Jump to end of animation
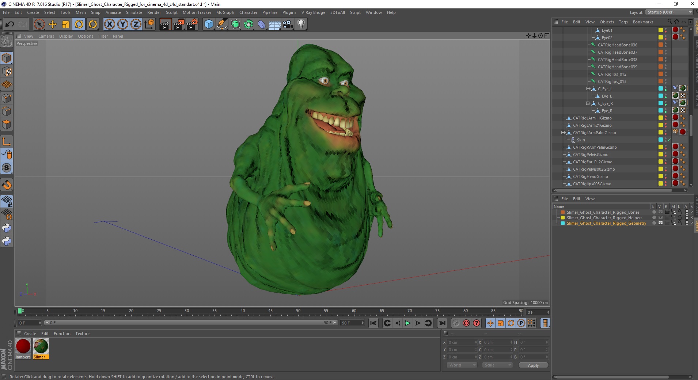 442,323
